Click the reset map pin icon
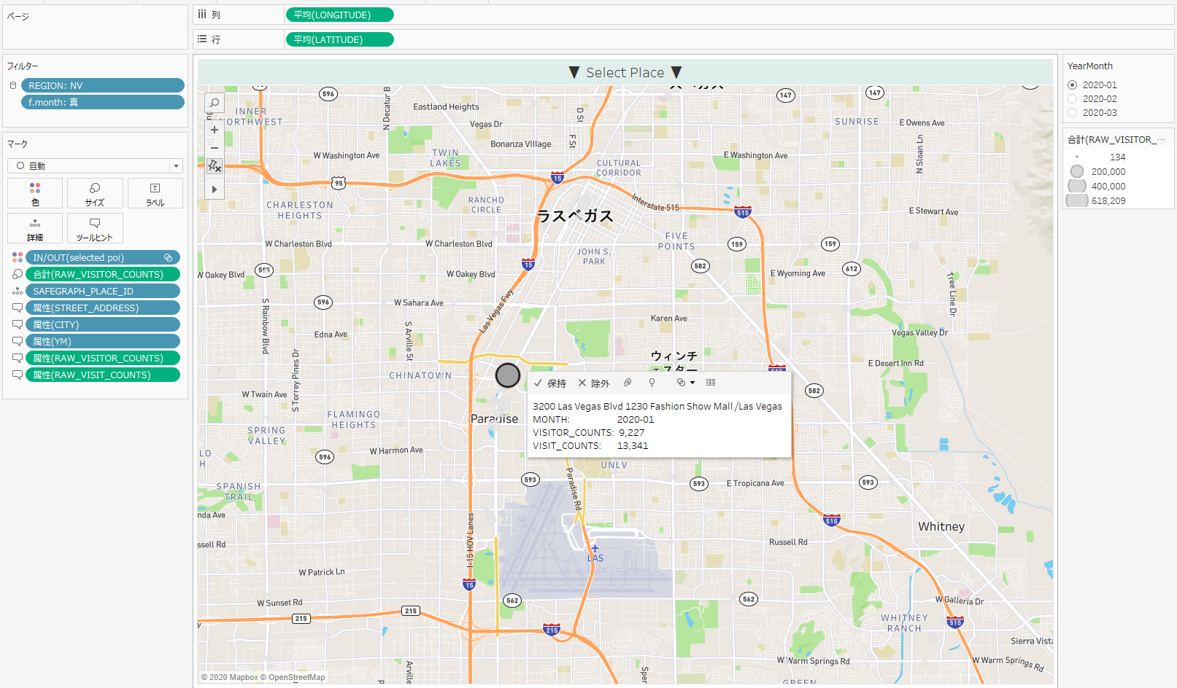Image resolution: width=1177 pixels, height=688 pixels. click(215, 167)
